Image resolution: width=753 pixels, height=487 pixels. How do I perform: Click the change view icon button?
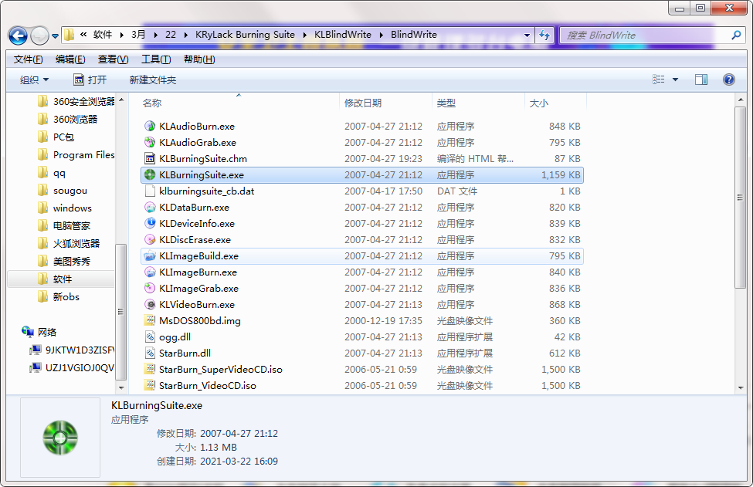tap(659, 79)
